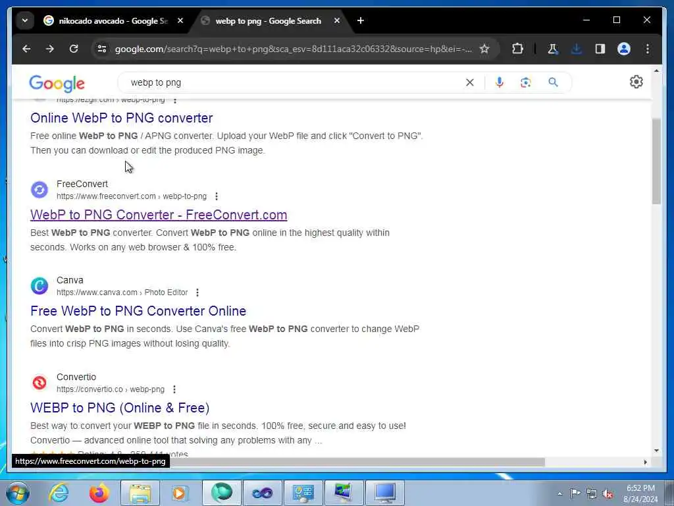The width and height of the screenshot is (674, 506).
Task: Open more options for FreeConvert result
Action: pos(216,196)
